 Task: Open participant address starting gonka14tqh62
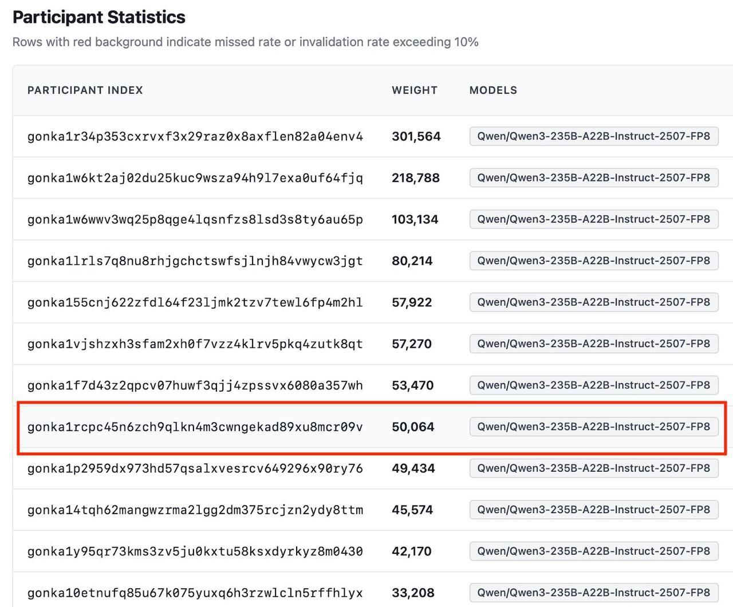195,510
